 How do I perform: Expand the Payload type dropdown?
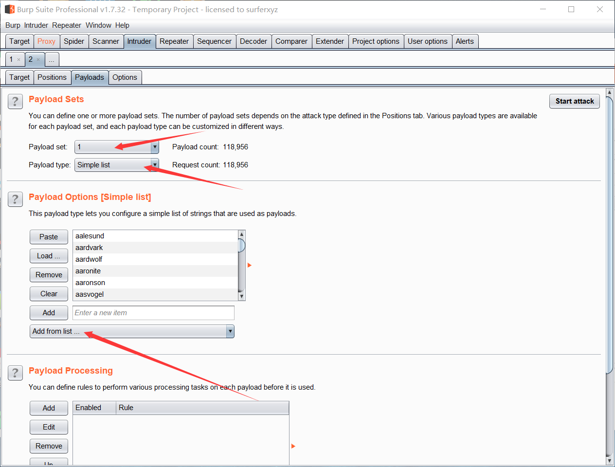pyautogui.click(x=155, y=165)
